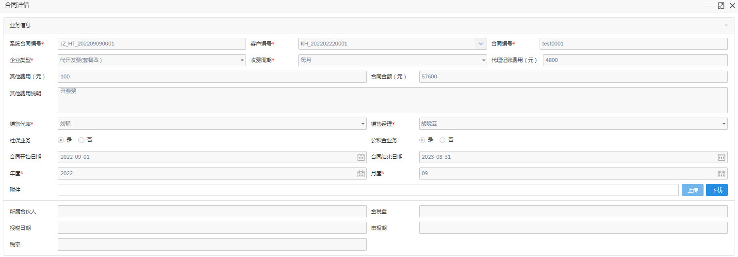The width and height of the screenshot is (738, 257).
Task: Open the 收费周期 dropdown
Action: pos(393,60)
